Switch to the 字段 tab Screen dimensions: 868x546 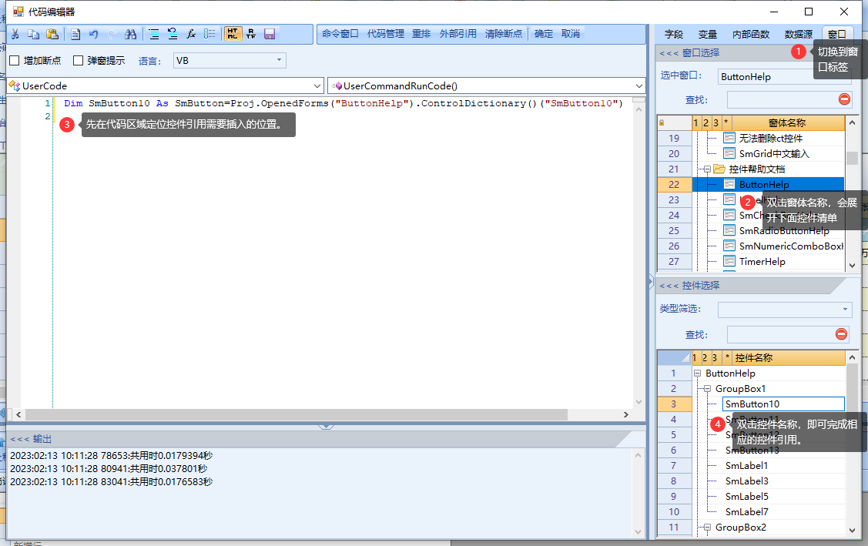(x=674, y=35)
